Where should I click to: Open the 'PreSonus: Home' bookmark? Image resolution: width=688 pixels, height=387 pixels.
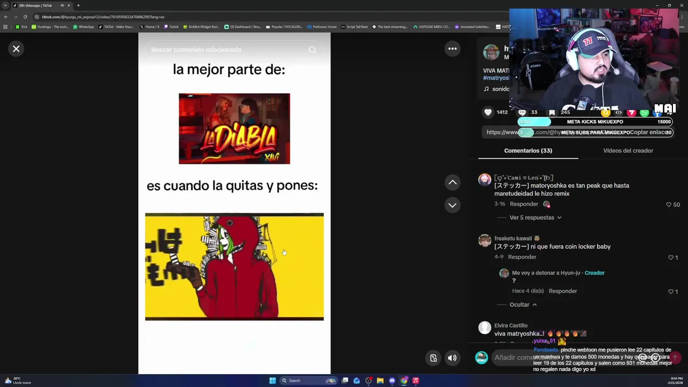[x=321, y=27]
